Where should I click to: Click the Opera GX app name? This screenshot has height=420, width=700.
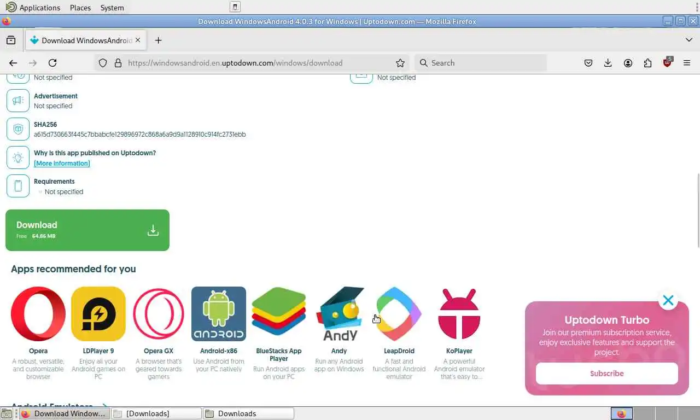click(159, 351)
